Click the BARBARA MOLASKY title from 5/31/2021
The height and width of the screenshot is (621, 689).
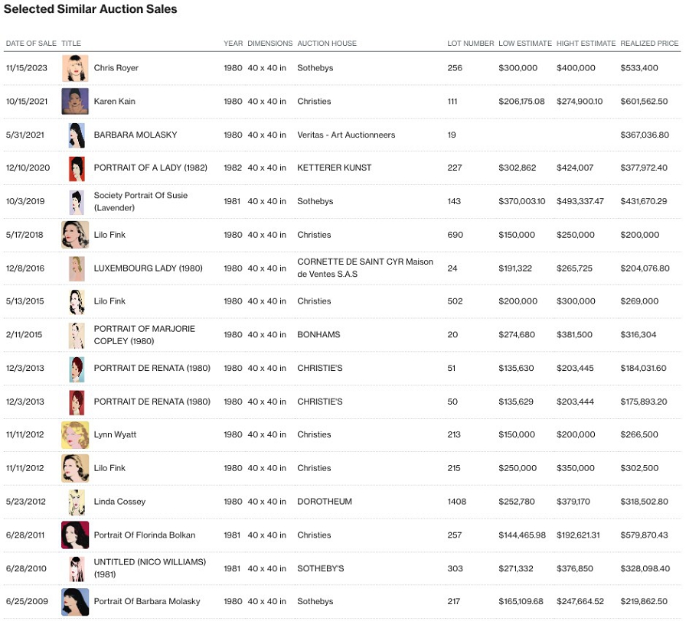(135, 135)
